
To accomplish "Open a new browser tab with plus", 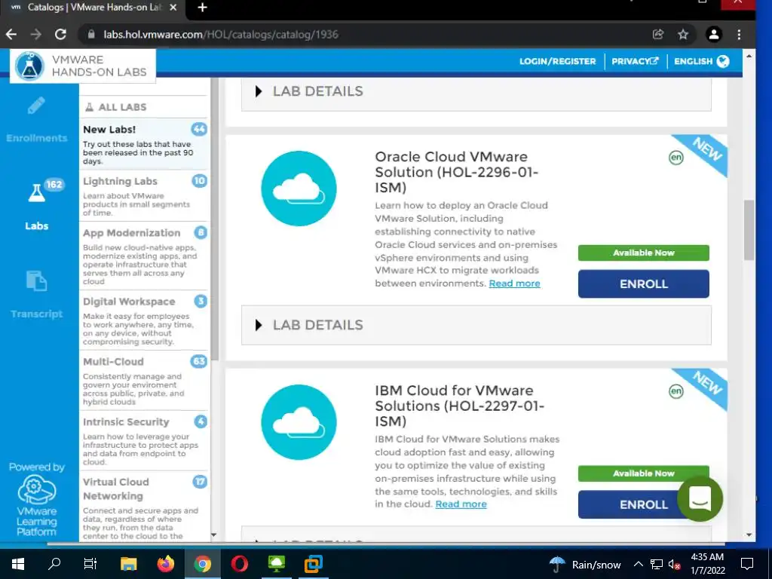I will (202, 8).
